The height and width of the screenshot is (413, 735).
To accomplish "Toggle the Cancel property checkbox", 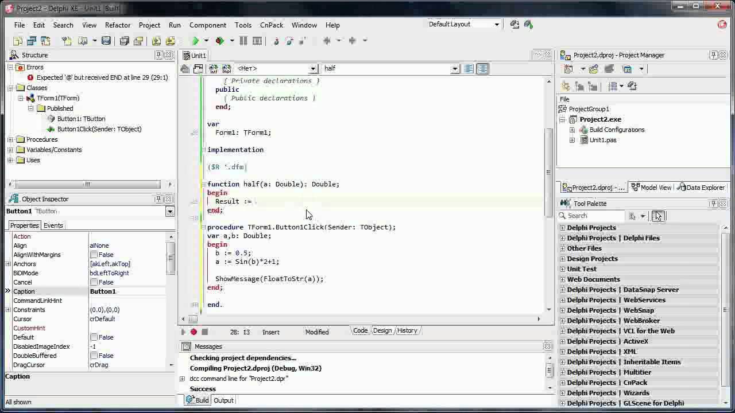I will (x=94, y=282).
